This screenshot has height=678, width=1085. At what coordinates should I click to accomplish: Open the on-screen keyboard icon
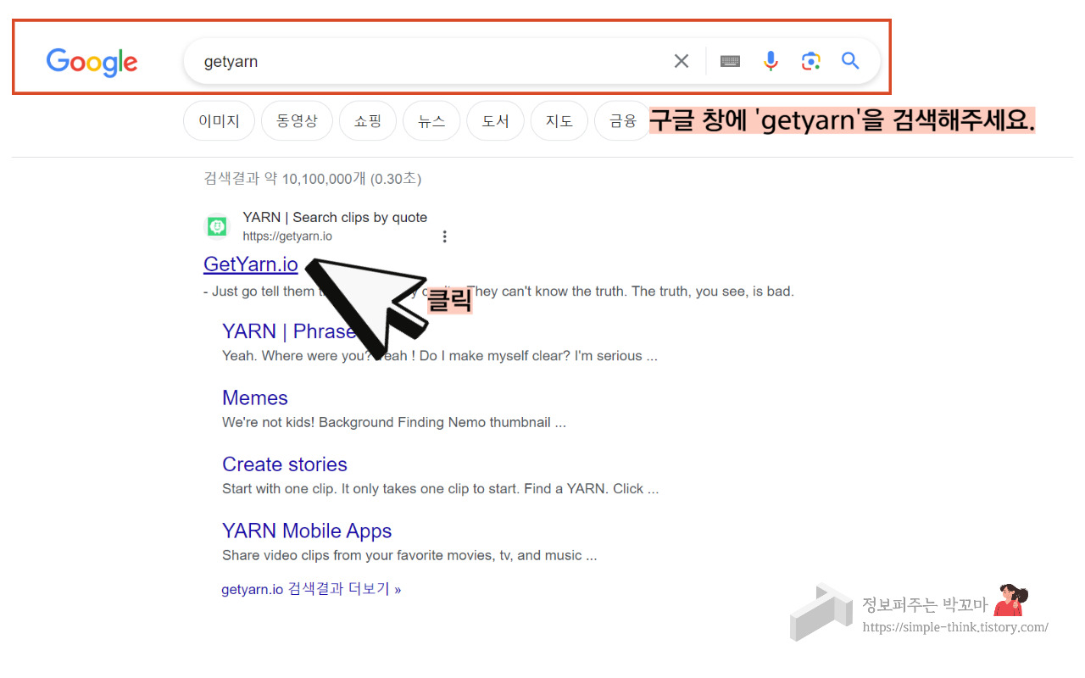click(730, 61)
